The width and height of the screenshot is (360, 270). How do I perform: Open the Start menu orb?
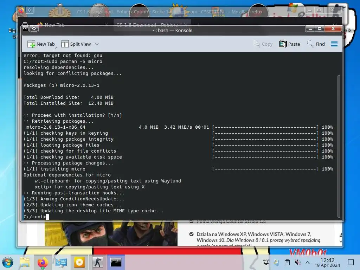pyautogui.click(x=8, y=262)
